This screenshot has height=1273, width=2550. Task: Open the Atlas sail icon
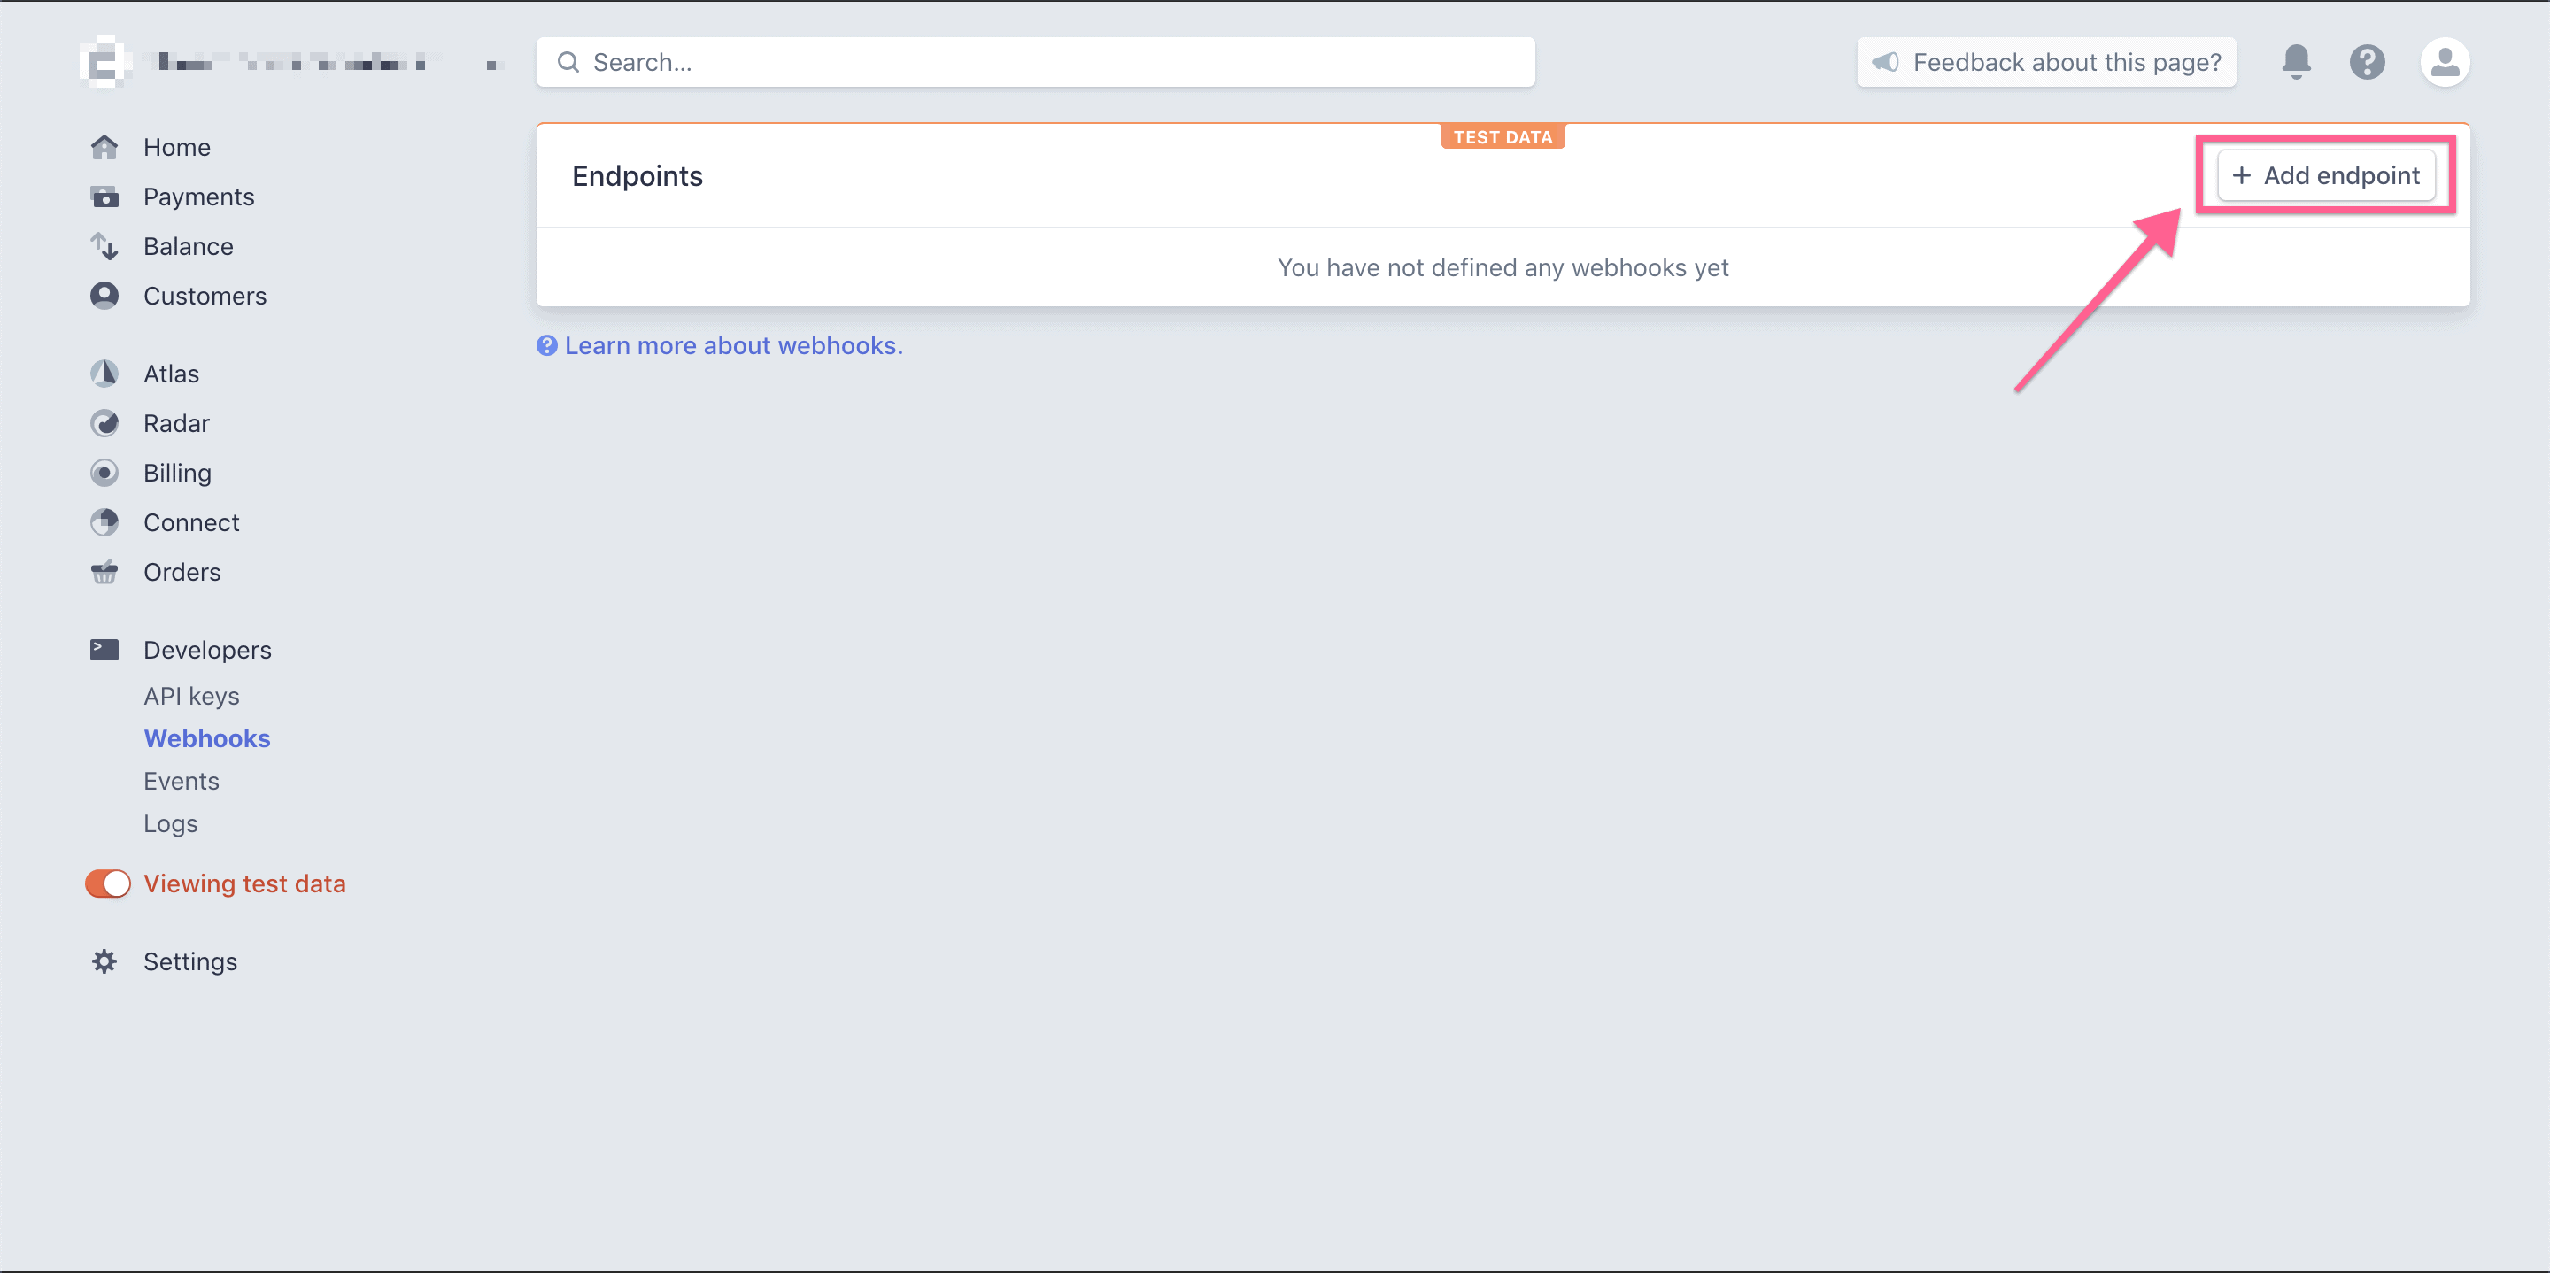tap(104, 374)
